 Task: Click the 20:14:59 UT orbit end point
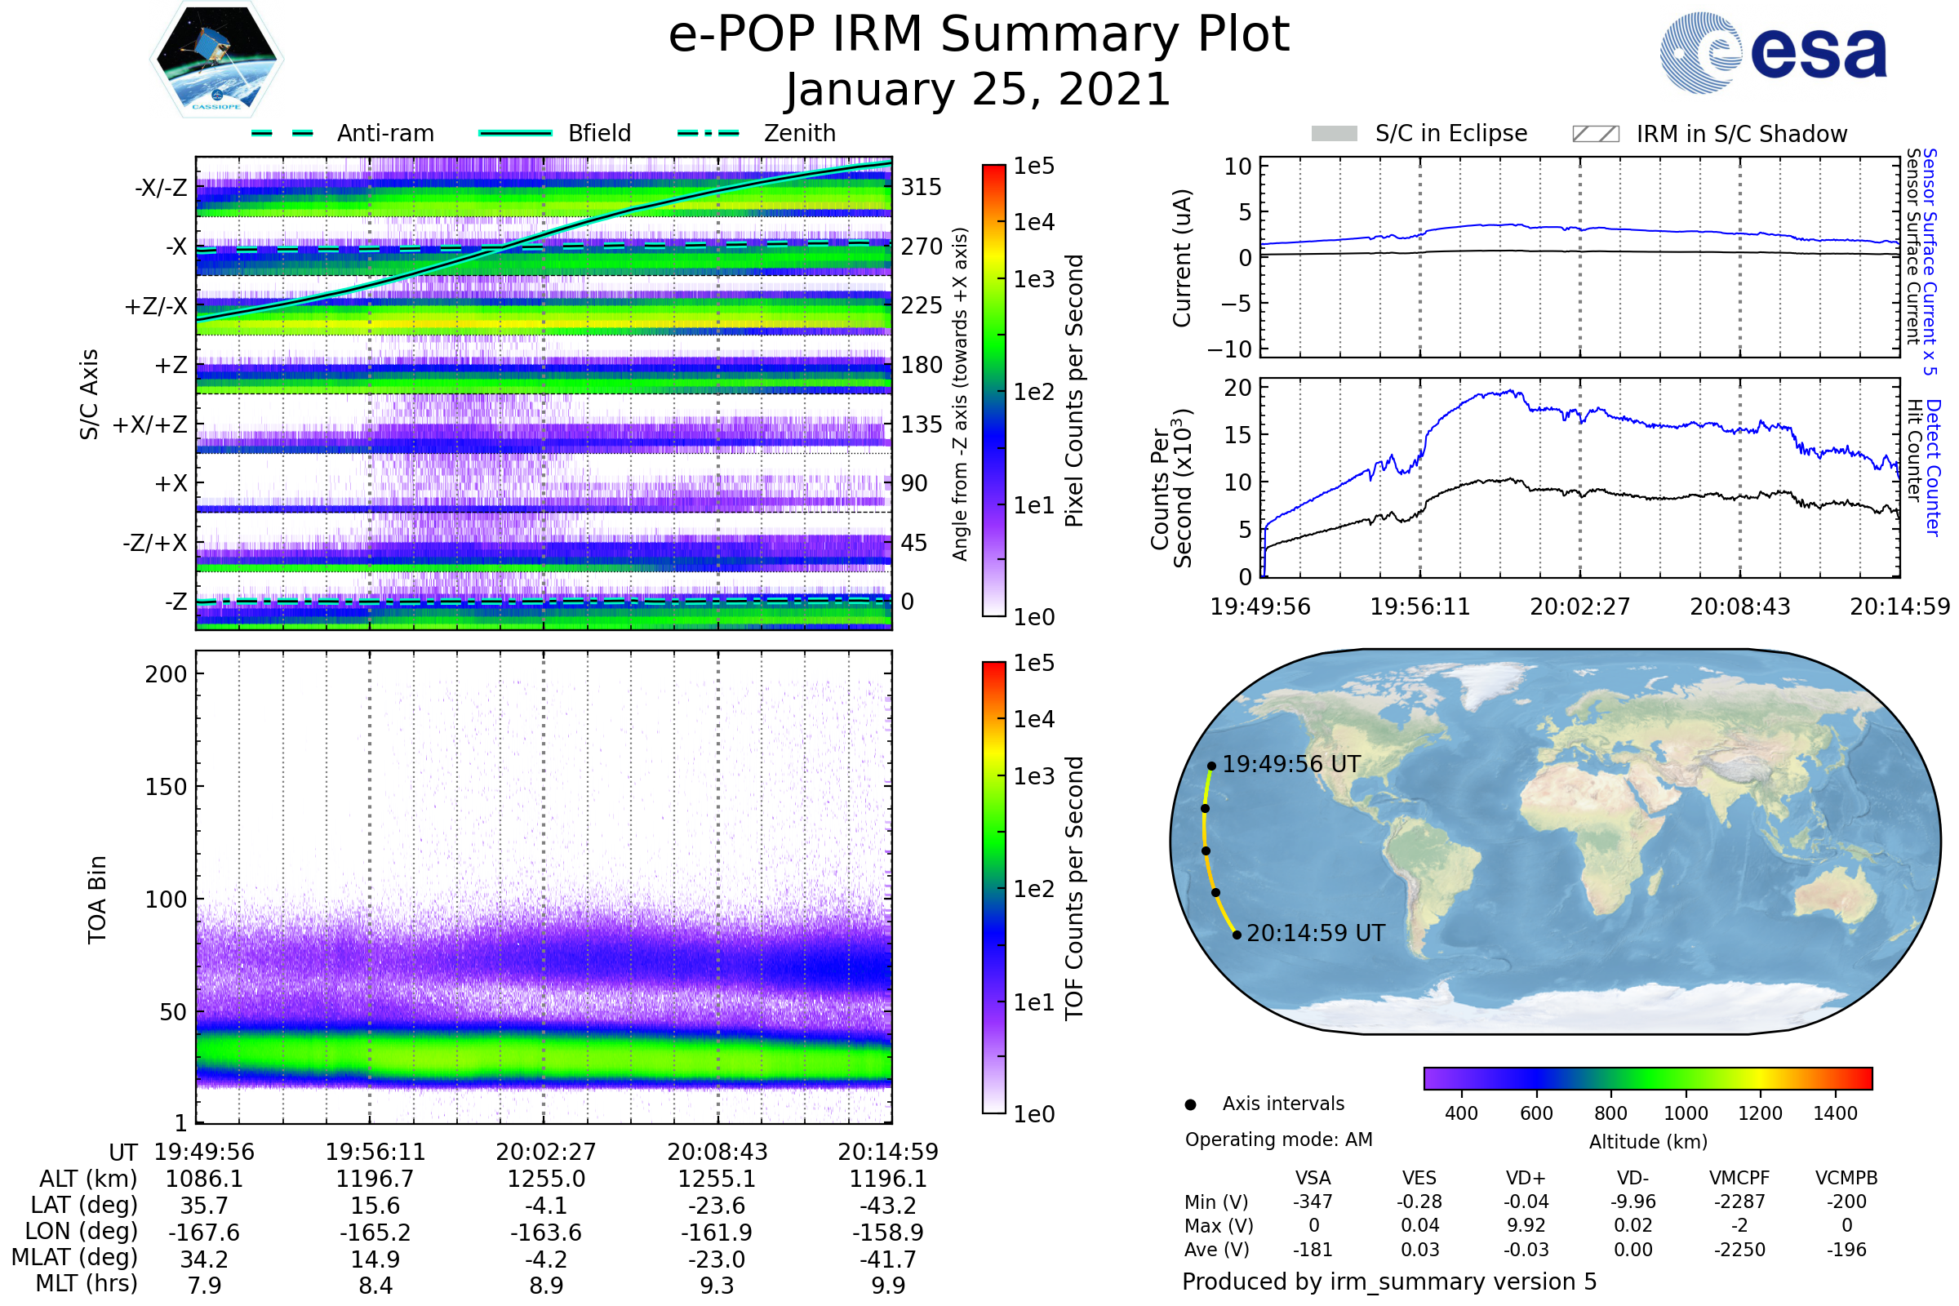[1237, 935]
